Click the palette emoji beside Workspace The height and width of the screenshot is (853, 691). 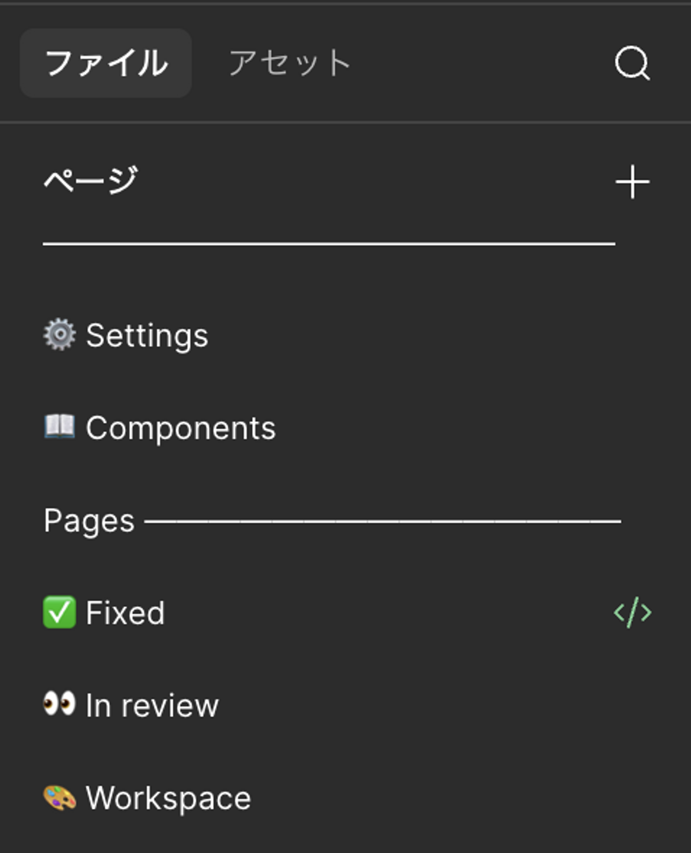pos(60,798)
